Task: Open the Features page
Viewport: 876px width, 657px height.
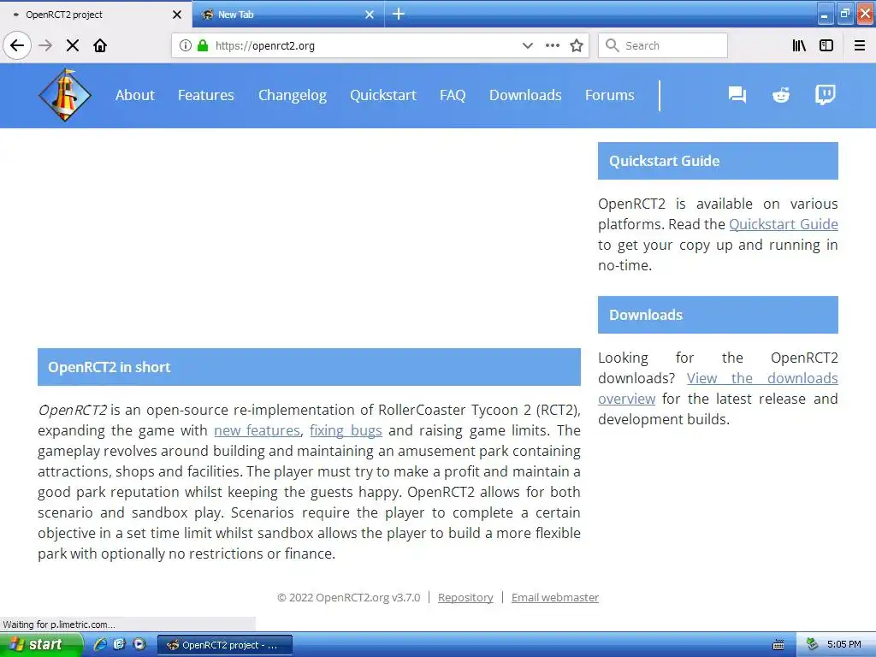Action: pyautogui.click(x=205, y=95)
